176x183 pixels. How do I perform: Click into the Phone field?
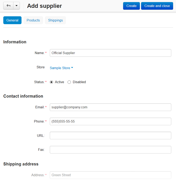pyautogui.click(x=110, y=121)
